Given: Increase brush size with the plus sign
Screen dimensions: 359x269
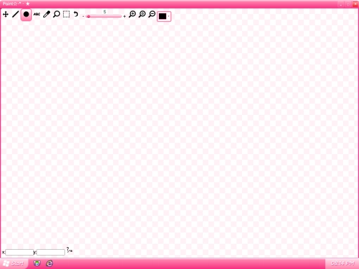Looking at the screenshot, I should click(x=124, y=17).
